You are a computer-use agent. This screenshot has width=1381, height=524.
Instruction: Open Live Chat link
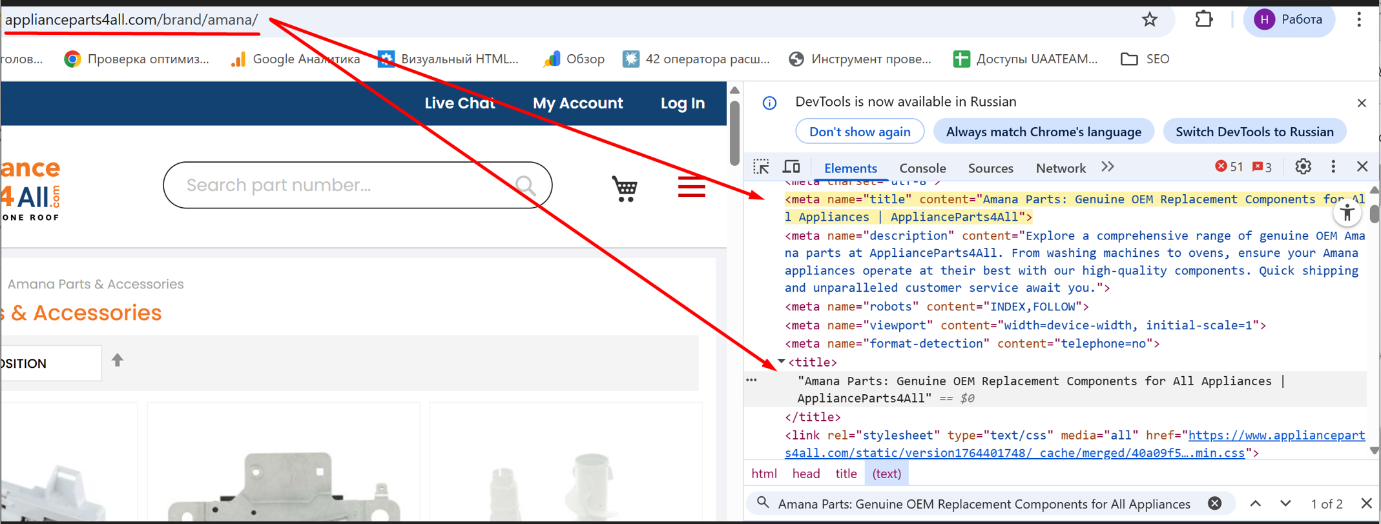(x=460, y=103)
